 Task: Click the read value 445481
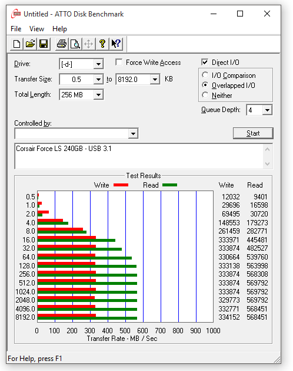pyautogui.click(x=257, y=240)
